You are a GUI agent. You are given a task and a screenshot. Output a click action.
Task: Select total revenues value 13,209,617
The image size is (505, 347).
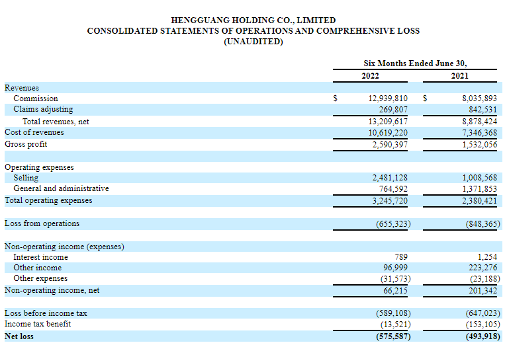(388, 122)
